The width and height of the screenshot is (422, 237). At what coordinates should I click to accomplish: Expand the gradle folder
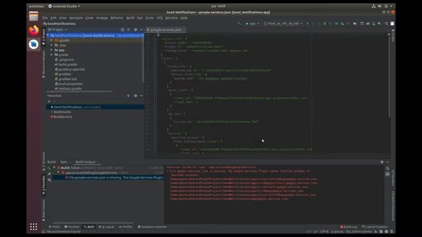pos(51,55)
